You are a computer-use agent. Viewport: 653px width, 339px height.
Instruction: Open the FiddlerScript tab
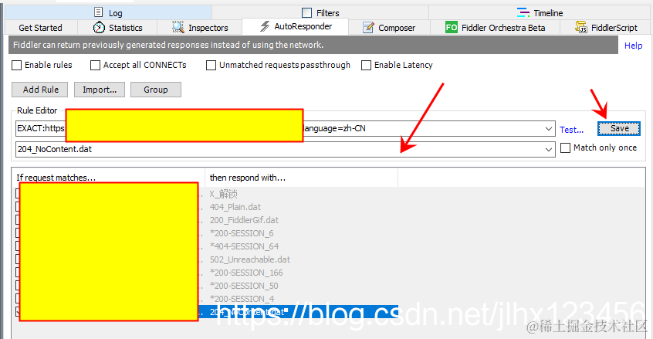click(x=606, y=28)
